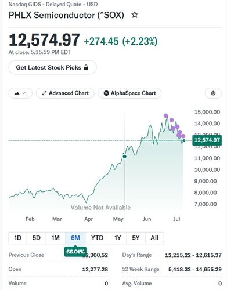This screenshot has height=290, width=227.
Task: Choose the 6M time range
Action: [75, 238]
